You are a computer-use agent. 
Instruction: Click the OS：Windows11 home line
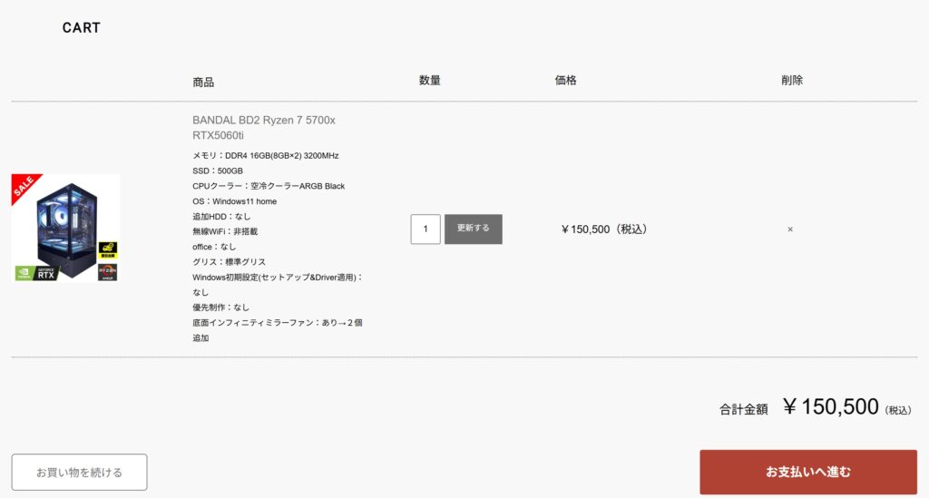coord(235,201)
